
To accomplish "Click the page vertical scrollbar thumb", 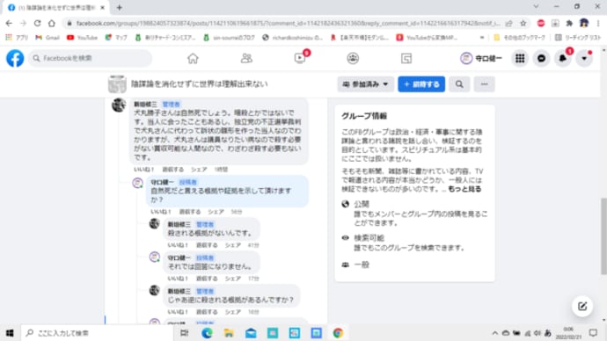I will (603, 236).
